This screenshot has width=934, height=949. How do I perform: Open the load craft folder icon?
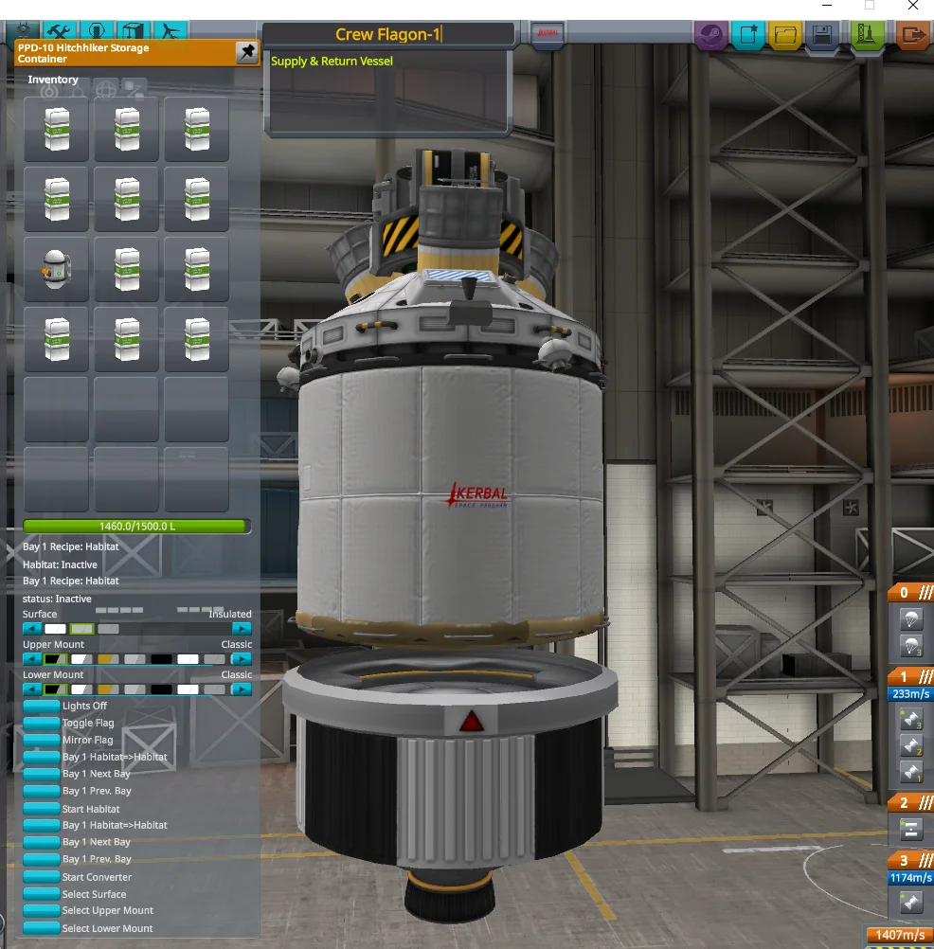(785, 34)
